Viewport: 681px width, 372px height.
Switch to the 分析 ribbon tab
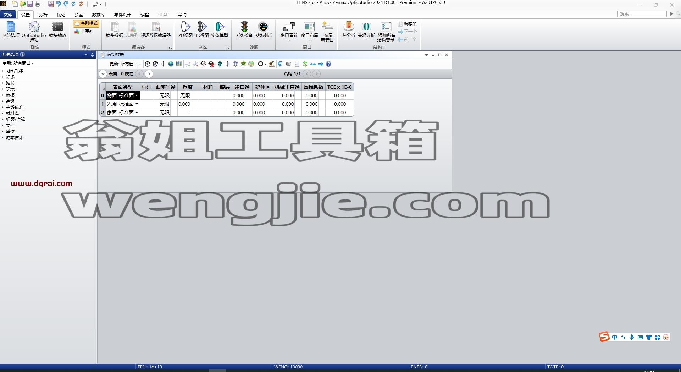(x=43, y=15)
